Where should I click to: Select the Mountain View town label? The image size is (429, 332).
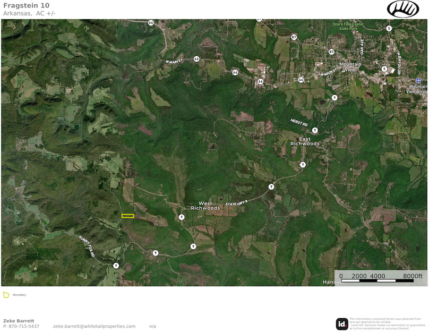pos(350,66)
